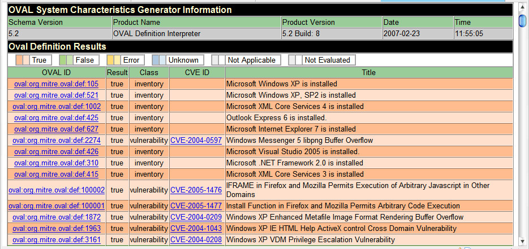The image size is (529, 249).
Task: Click the Result column header
Action: point(117,72)
